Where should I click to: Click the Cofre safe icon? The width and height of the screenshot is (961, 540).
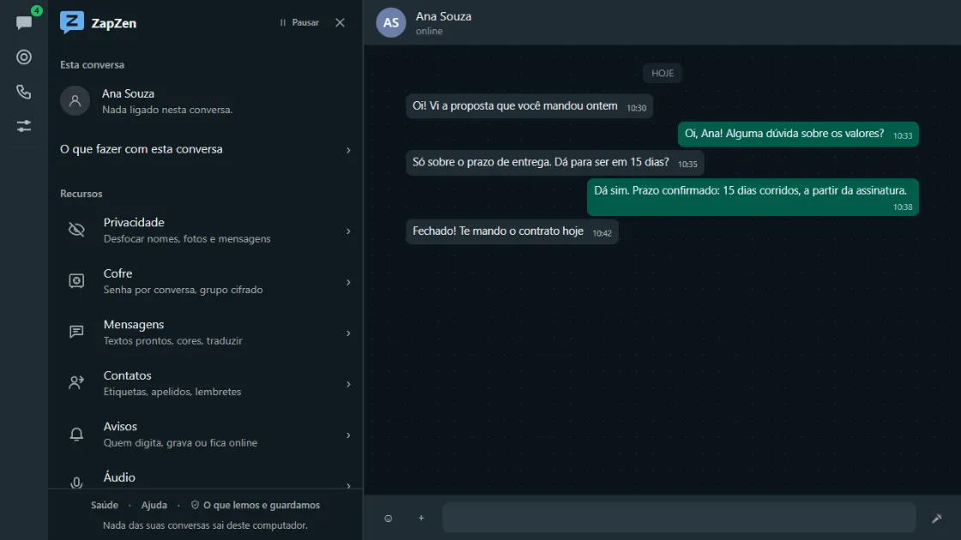[76, 281]
